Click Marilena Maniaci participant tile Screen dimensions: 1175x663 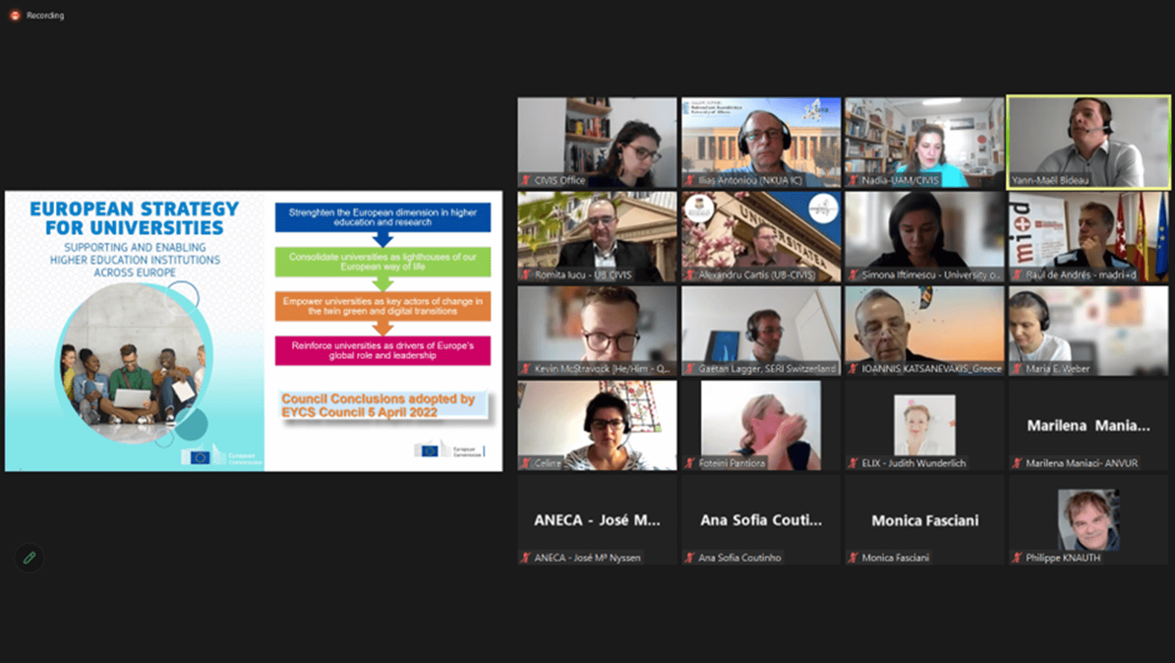click(1089, 425)
